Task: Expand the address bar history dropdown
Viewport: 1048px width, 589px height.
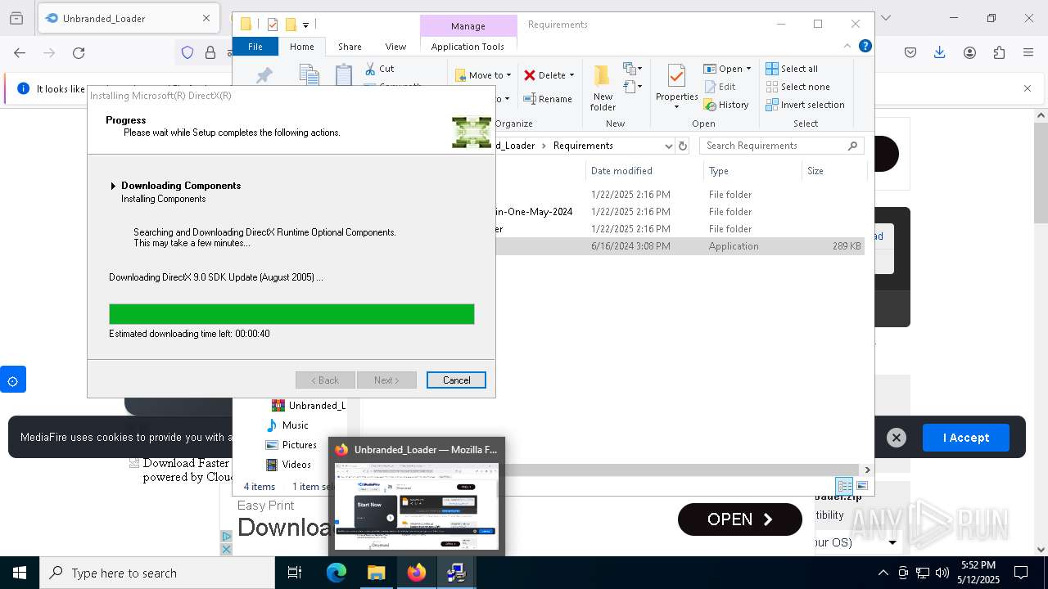Action: [x=669, y=146]
